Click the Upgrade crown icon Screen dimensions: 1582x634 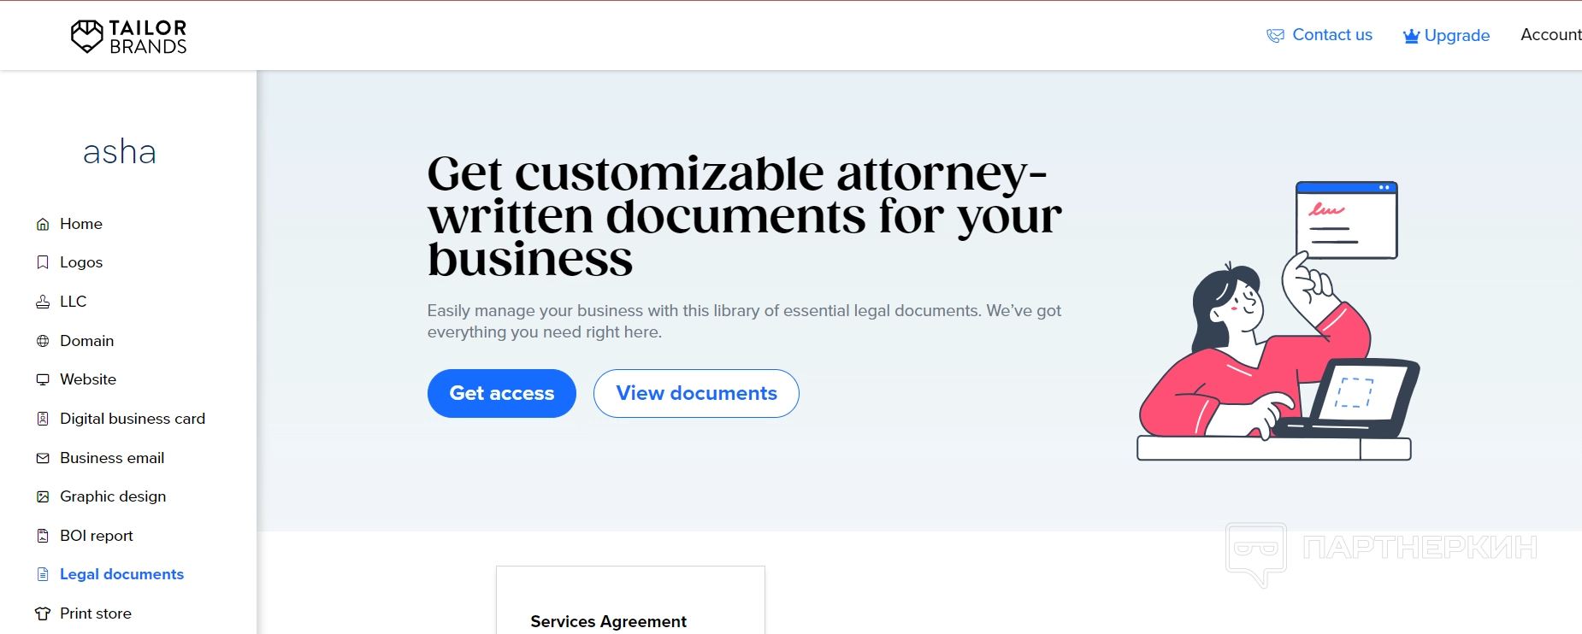click(x=1411, y=36)
